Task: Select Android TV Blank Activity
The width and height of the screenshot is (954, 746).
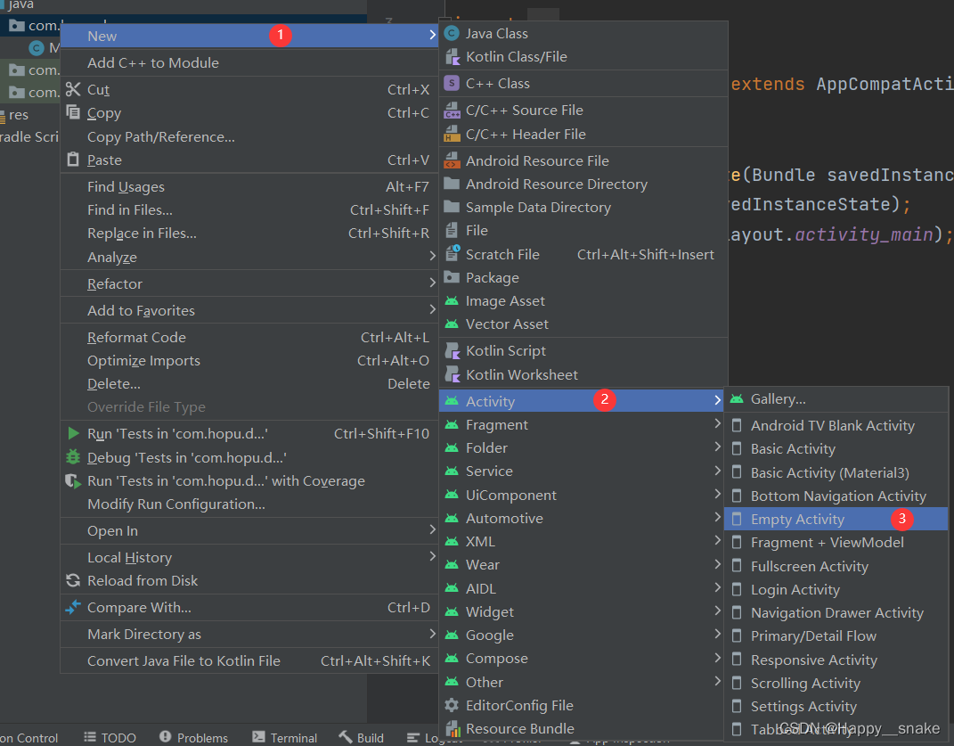Action: pyautogui.click(x=836, y=426)
